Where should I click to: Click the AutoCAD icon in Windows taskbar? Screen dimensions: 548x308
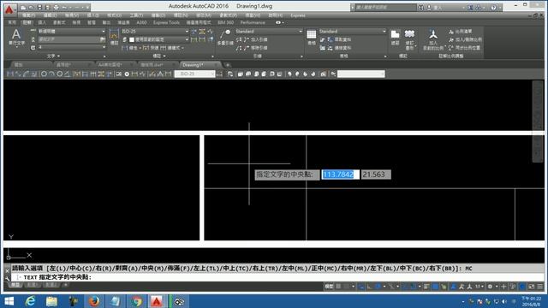[x=157, y=301]
